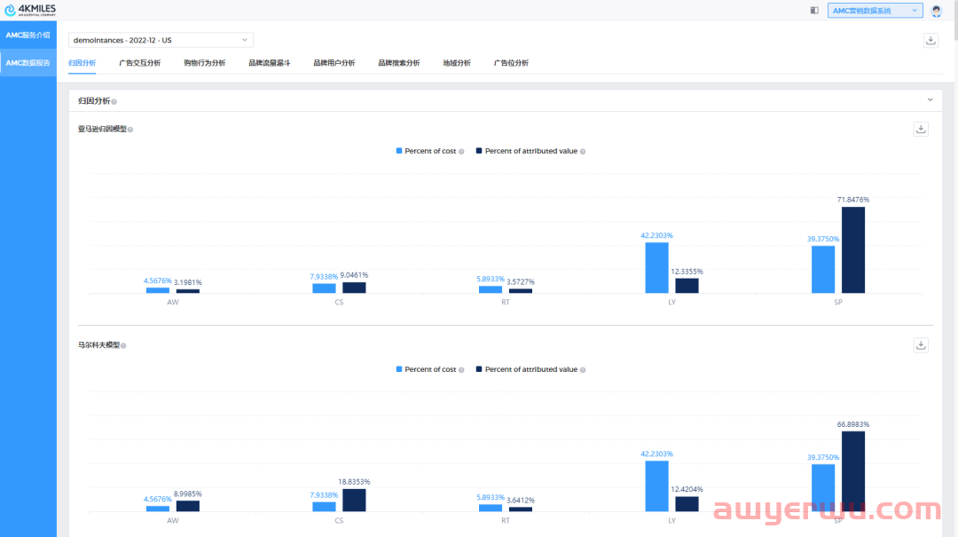Open AMC服务介绍 in the sidebar

pyautogui.click(x=28, y=36)
